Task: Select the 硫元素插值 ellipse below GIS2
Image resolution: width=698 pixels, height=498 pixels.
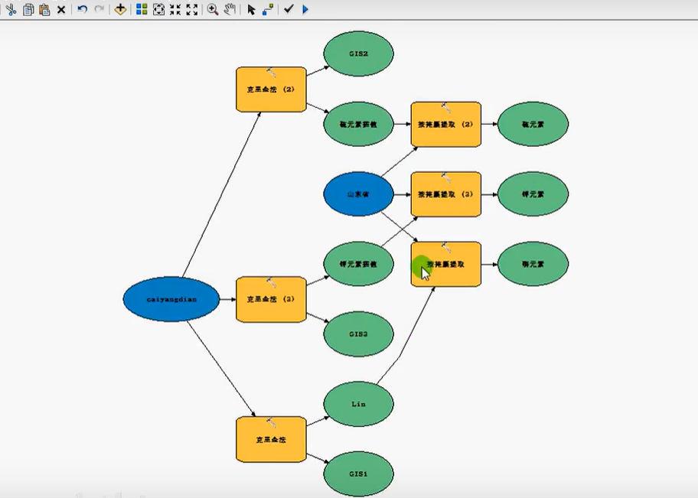Action: point(358,124)
